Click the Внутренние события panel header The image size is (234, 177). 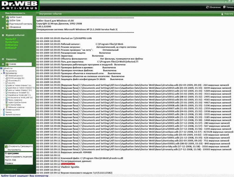click(x=51, y=14)
